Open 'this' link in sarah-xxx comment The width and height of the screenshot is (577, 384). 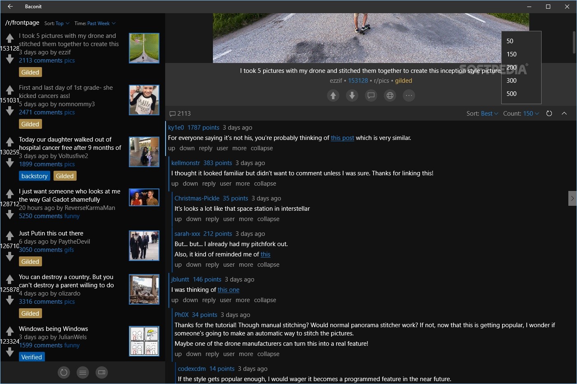click(265, 254)
